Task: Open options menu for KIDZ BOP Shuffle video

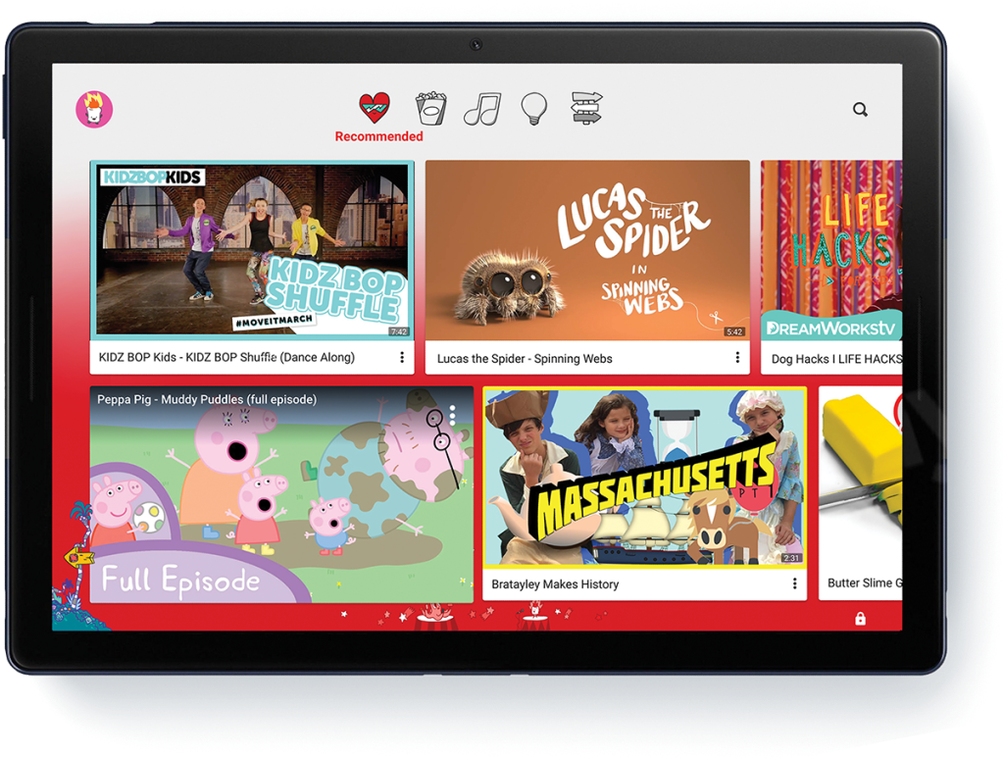Action: (x=402, y=358)
